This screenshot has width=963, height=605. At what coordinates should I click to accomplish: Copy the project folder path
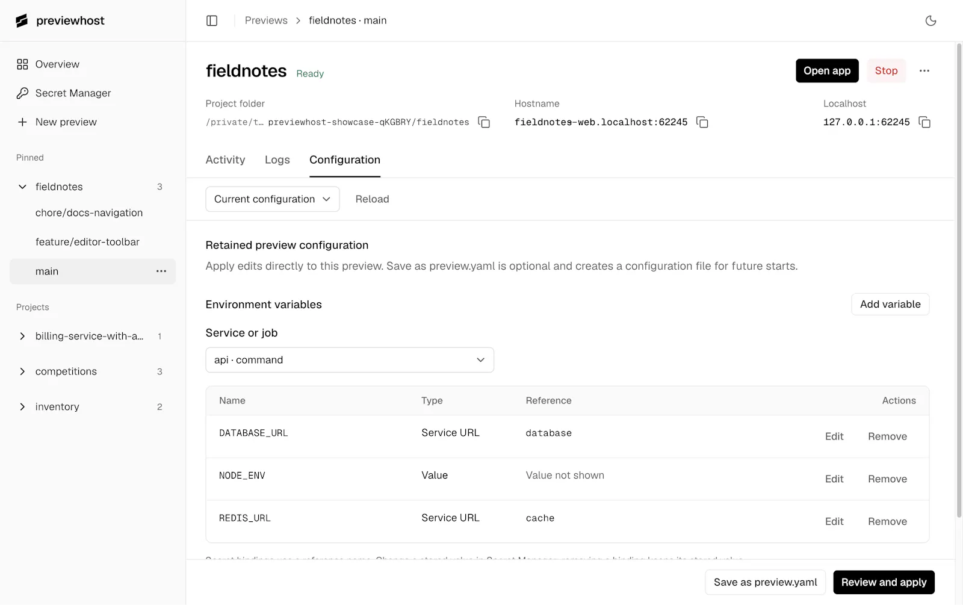[x=484, y=122]
